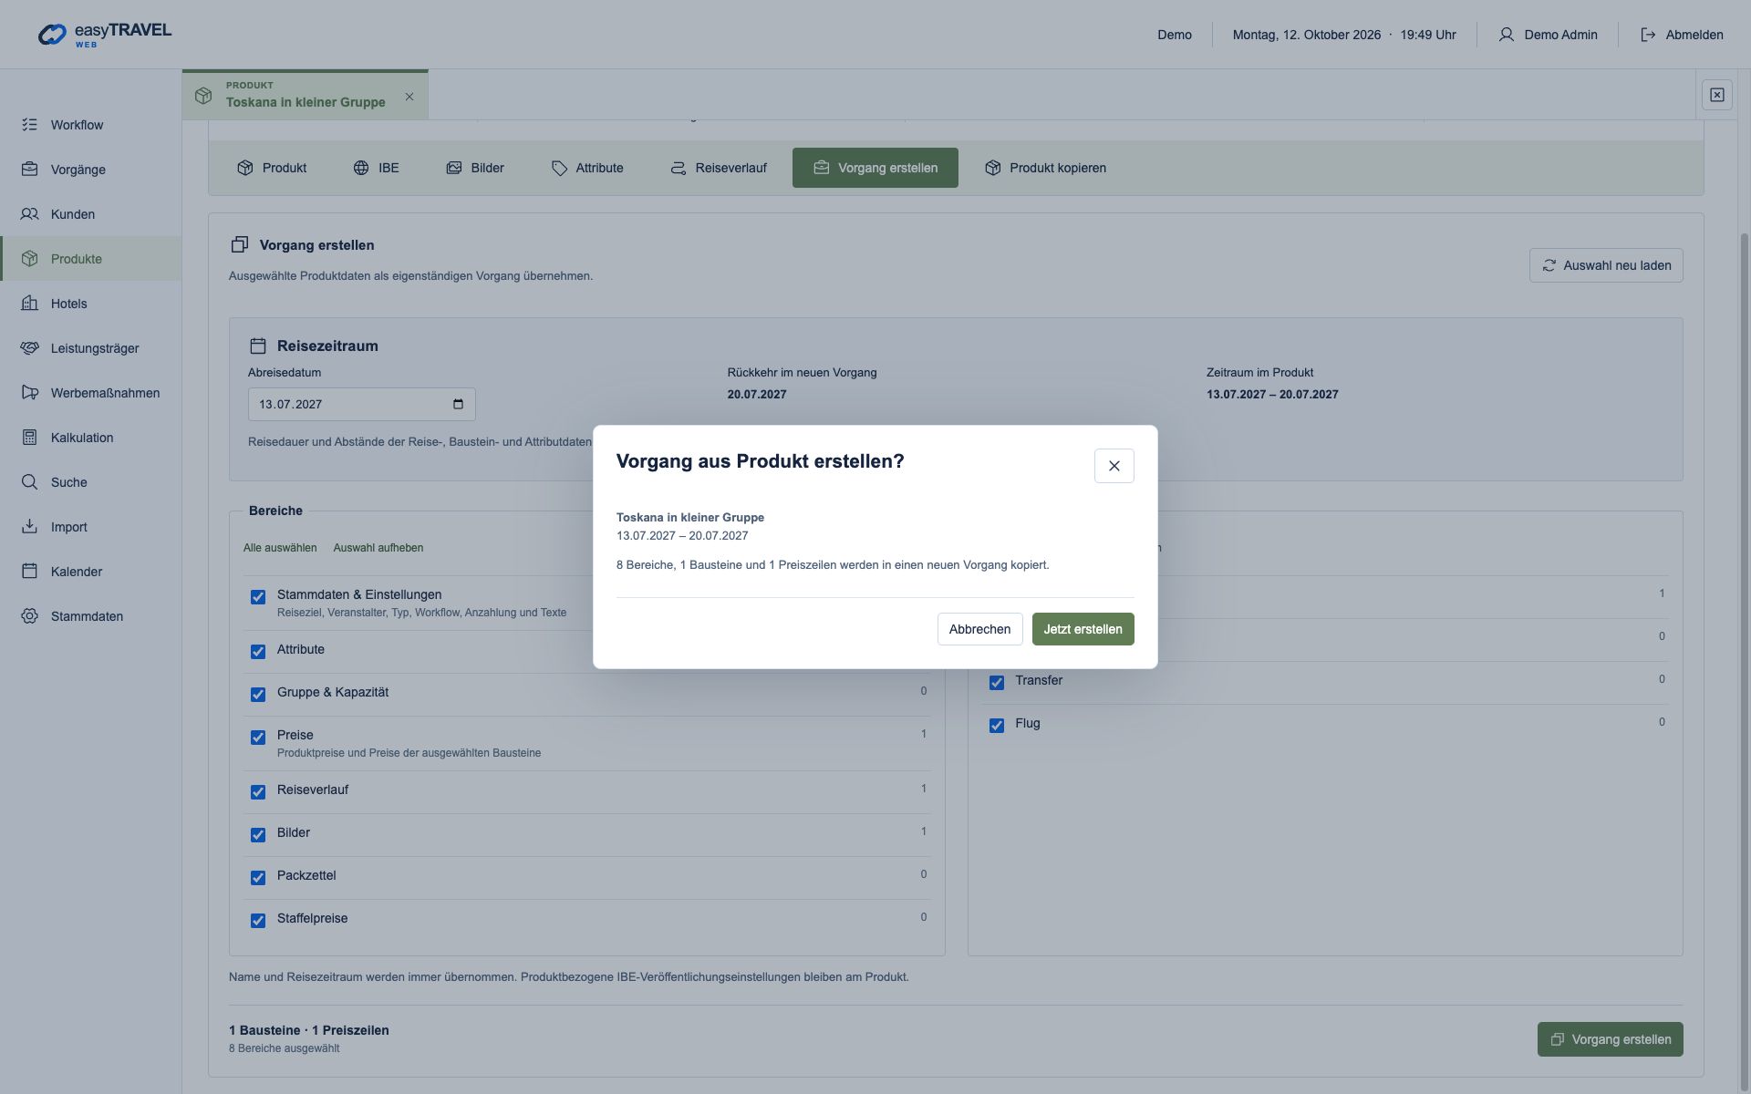Click the Hotels building icon
The image size is (1751, 1094).
[x=29, y=304]
